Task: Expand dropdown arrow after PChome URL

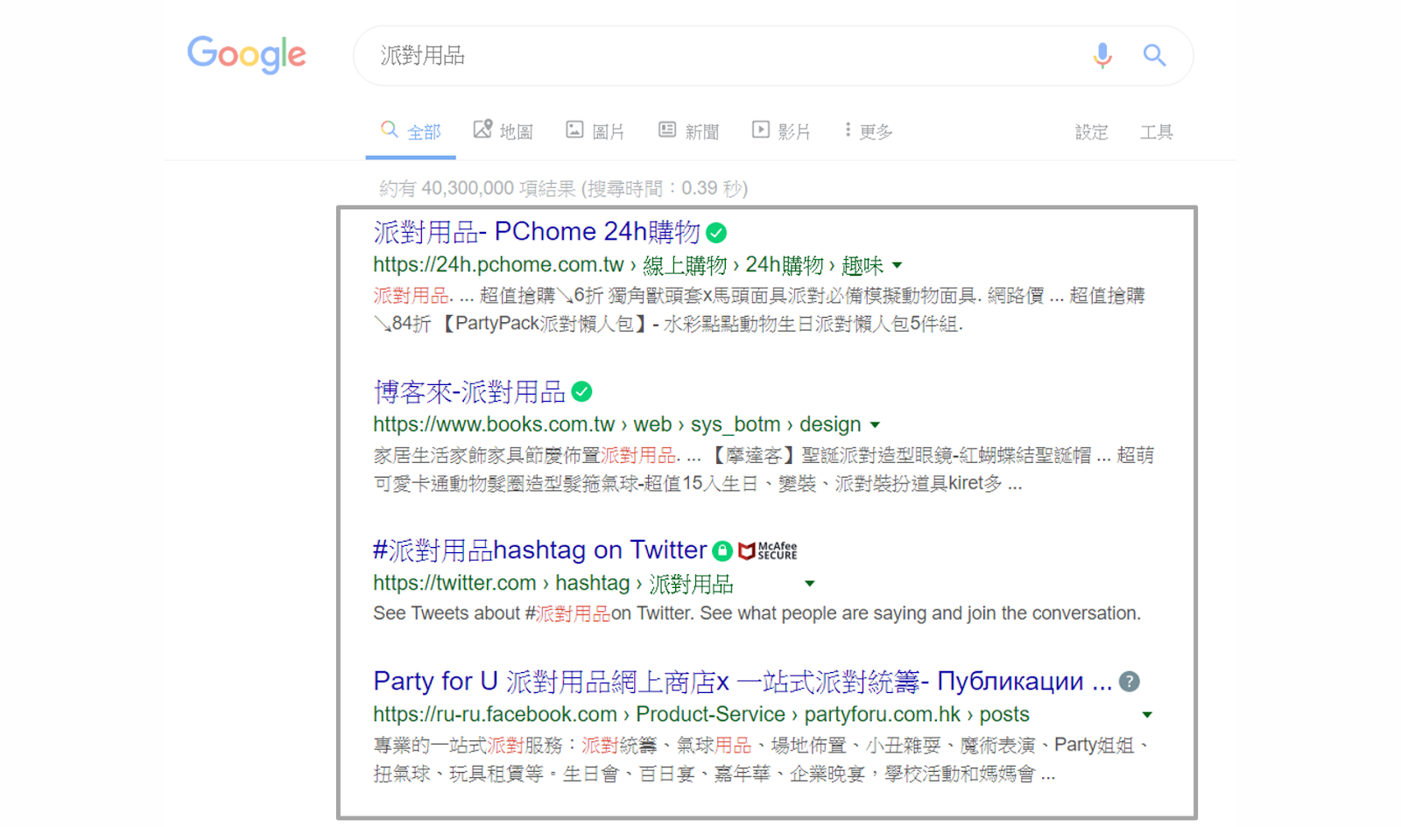Action: (x=897, y=265)
